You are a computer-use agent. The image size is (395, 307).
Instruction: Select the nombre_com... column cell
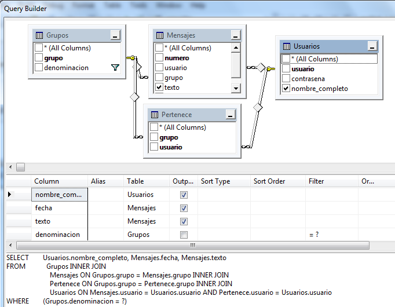[x=60, y=195]
